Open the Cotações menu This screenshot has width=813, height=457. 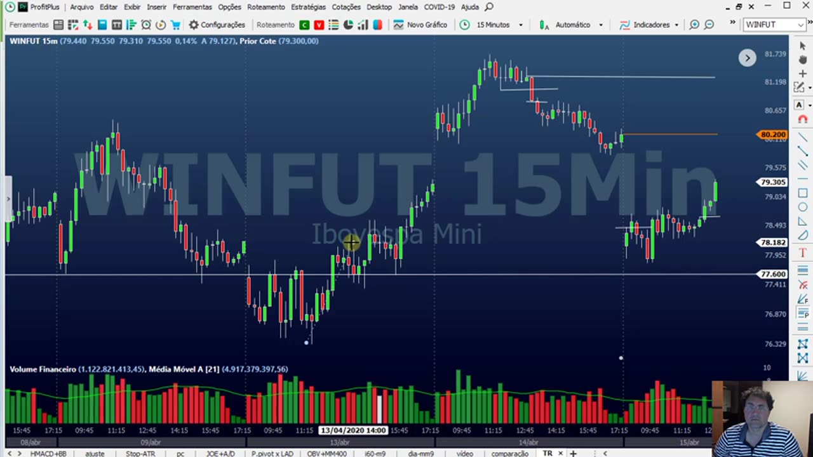click(x=346, y=7)
